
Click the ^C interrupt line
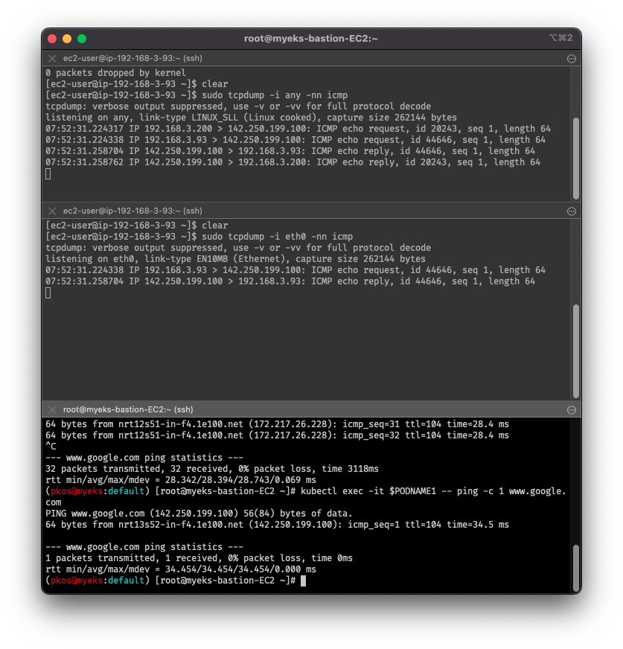click(x=51, y=447)
